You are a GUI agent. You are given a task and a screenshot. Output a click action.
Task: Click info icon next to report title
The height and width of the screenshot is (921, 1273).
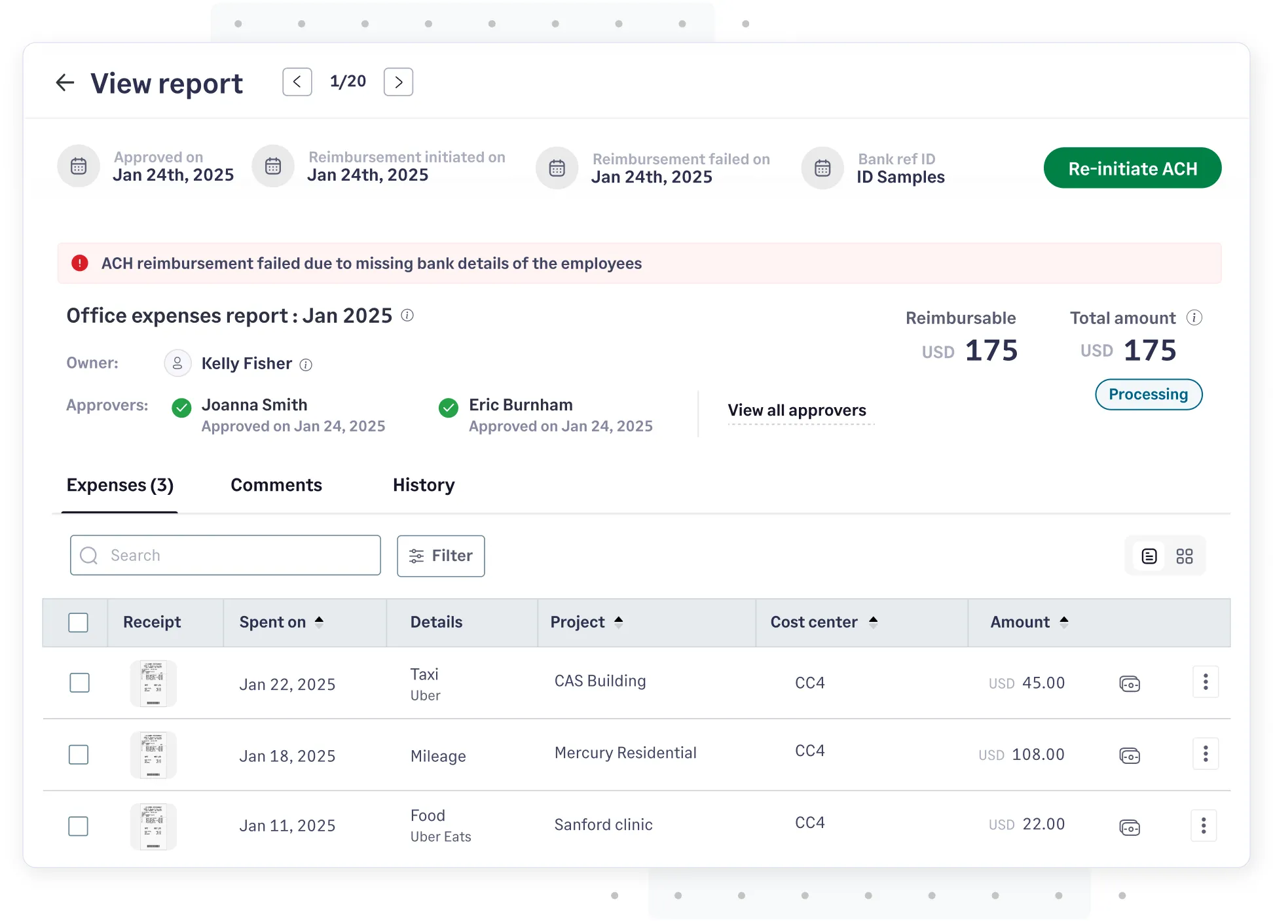pyautogui.click(x=407, y=316)
